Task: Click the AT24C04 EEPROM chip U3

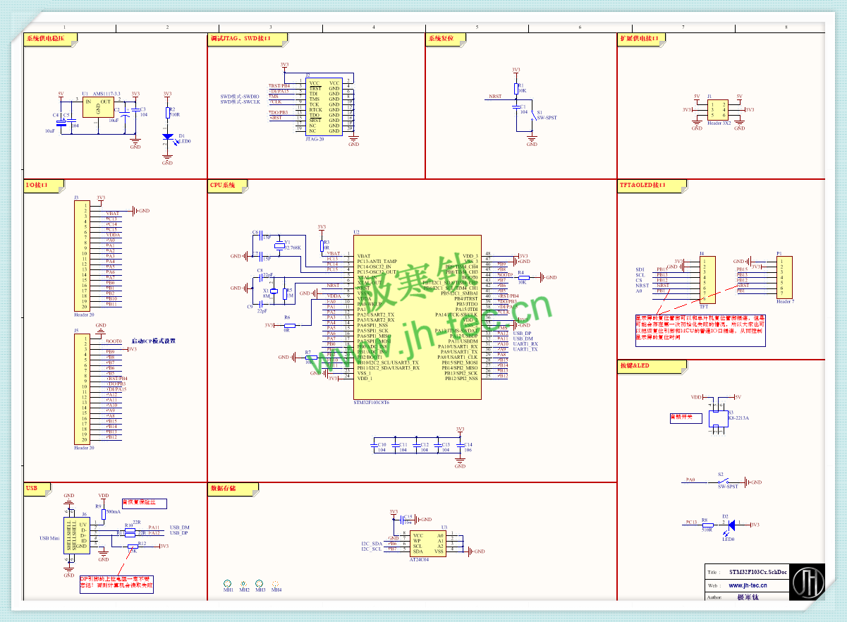Action: click(427, 543)
